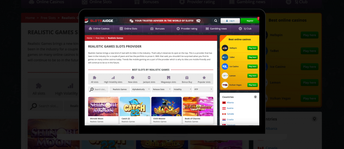This screenshot has height=149, width=344.
Task: Click the Ice Casino logo on laptop screen
Action: point(225,66)
